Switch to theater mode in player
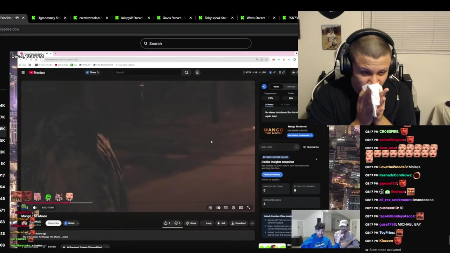Screen dimensions: 450x253 [x=241, y=208]
